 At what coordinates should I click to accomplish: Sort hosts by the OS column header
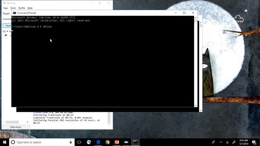tap(4, 31)
